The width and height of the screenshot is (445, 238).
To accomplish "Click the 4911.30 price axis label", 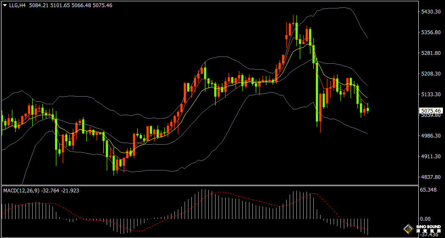I will pyautogui.click(x=430, y=157).
